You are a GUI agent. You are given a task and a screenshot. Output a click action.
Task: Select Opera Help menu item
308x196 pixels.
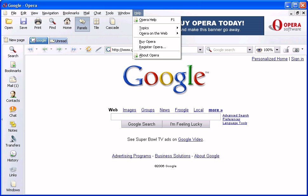pos(157,20)
